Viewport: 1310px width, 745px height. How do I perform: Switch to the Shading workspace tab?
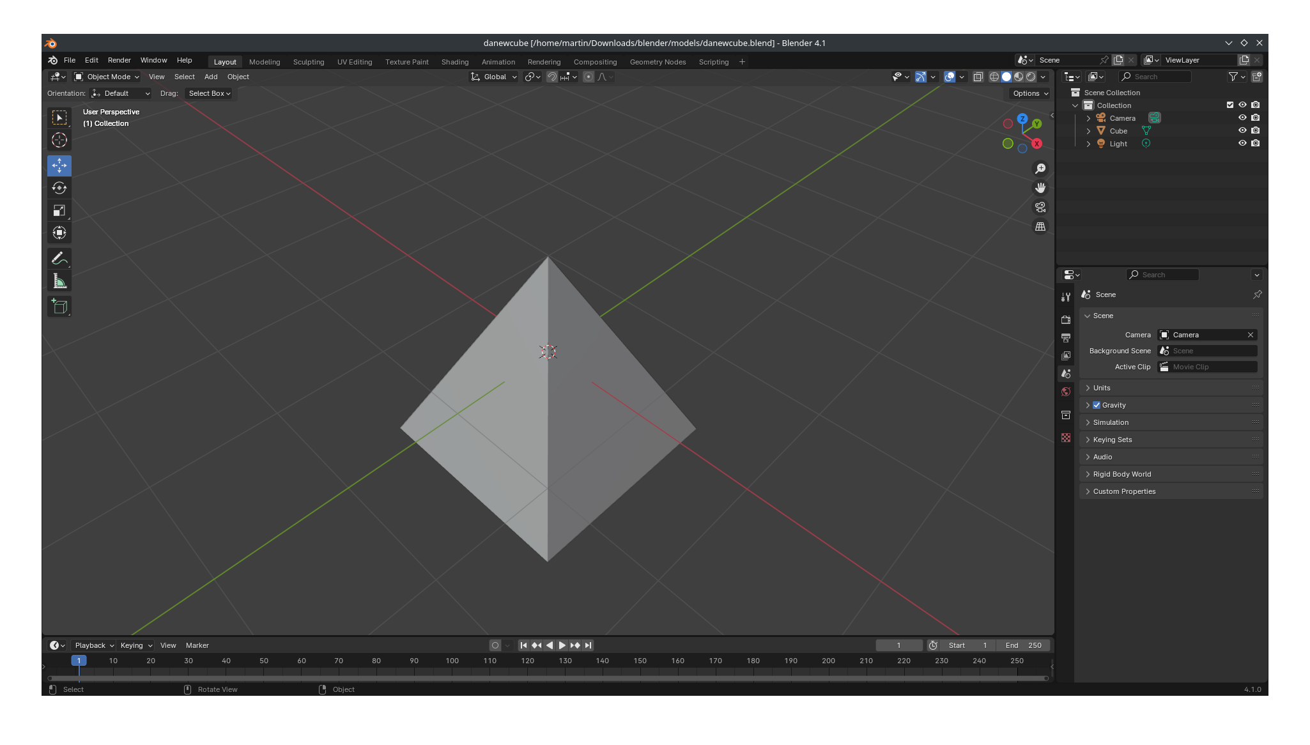coord(455,62)
